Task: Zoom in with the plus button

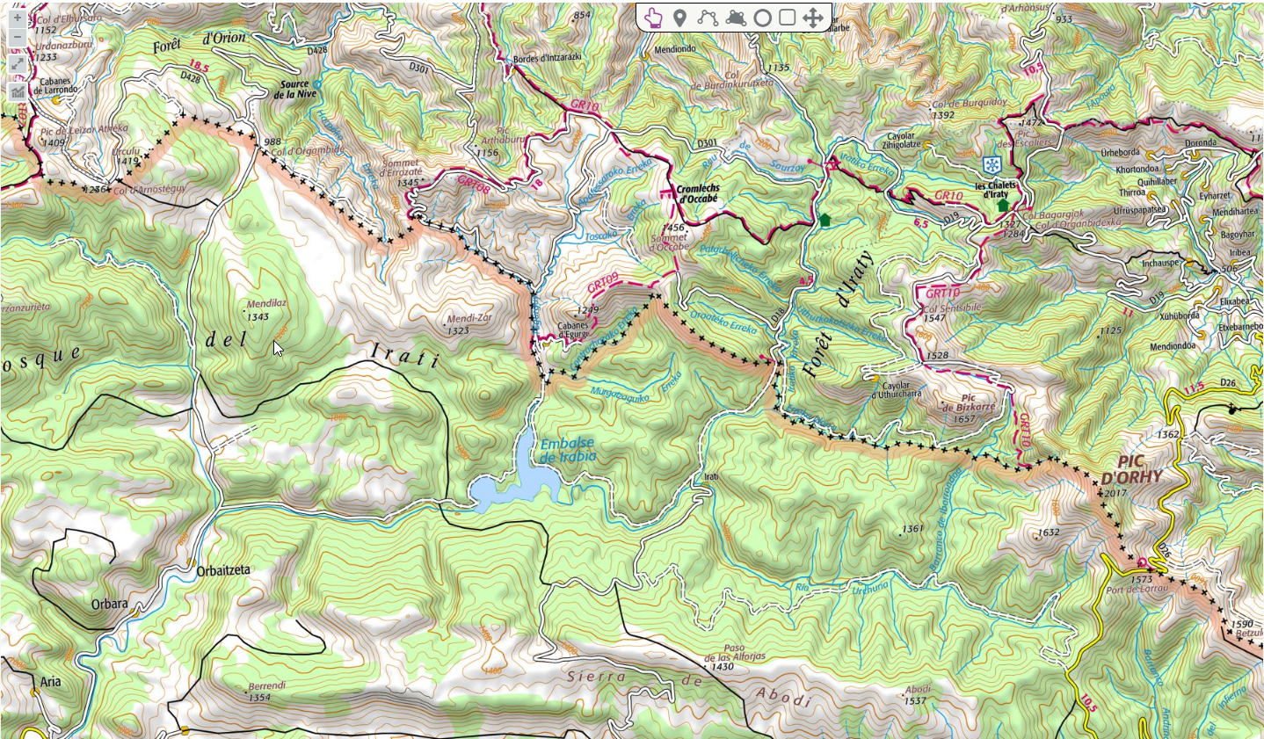Action: click(x=18, y=18)
